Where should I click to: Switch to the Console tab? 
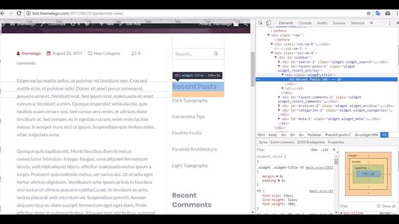coord(305,23)
